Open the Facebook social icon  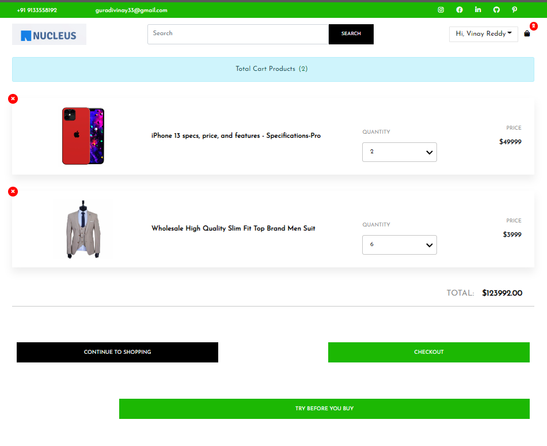pyautogui.click(x=459, y=10)
